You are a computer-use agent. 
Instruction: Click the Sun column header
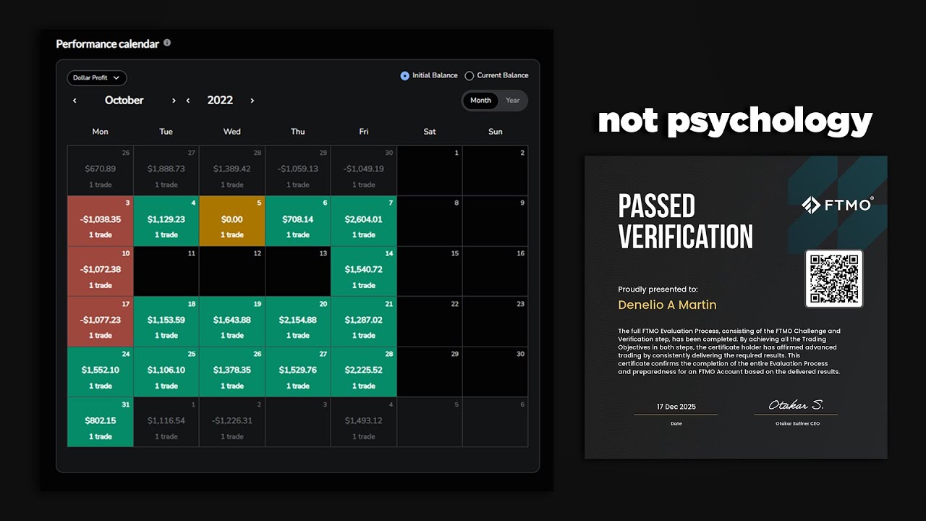(496, 132)
